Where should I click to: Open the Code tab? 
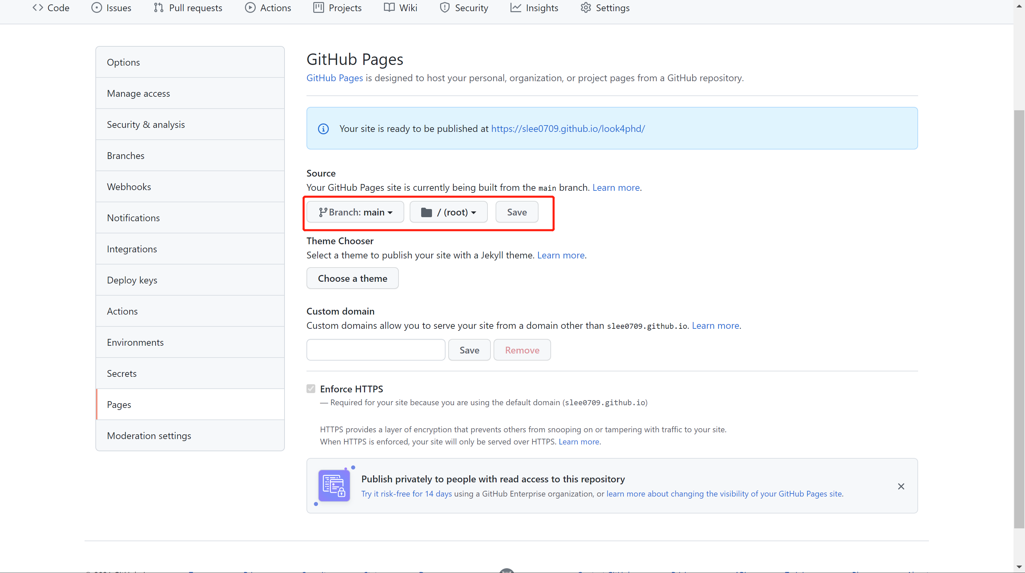51,8
